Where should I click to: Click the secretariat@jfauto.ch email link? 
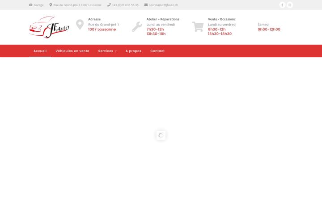point(164,5)
